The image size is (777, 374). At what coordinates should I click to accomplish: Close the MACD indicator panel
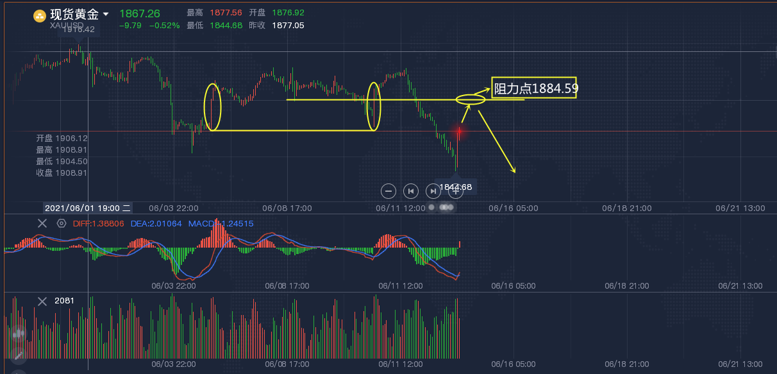42,223
